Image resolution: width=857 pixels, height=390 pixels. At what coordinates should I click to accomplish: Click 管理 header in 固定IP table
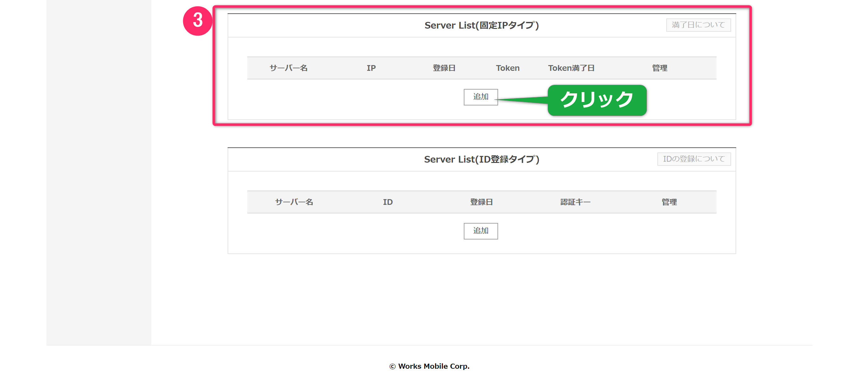tap(659, 68)
